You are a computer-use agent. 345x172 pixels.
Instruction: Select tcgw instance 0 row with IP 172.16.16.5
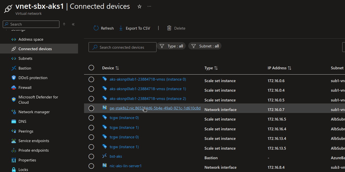pyautogui.click(x=91, y=118)
